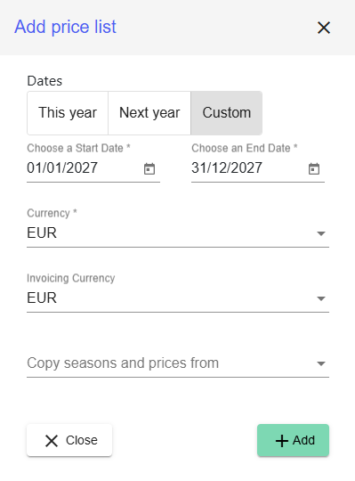The image size is (355, 481).
Task: Select the This year date option
Action: point(68,113)
